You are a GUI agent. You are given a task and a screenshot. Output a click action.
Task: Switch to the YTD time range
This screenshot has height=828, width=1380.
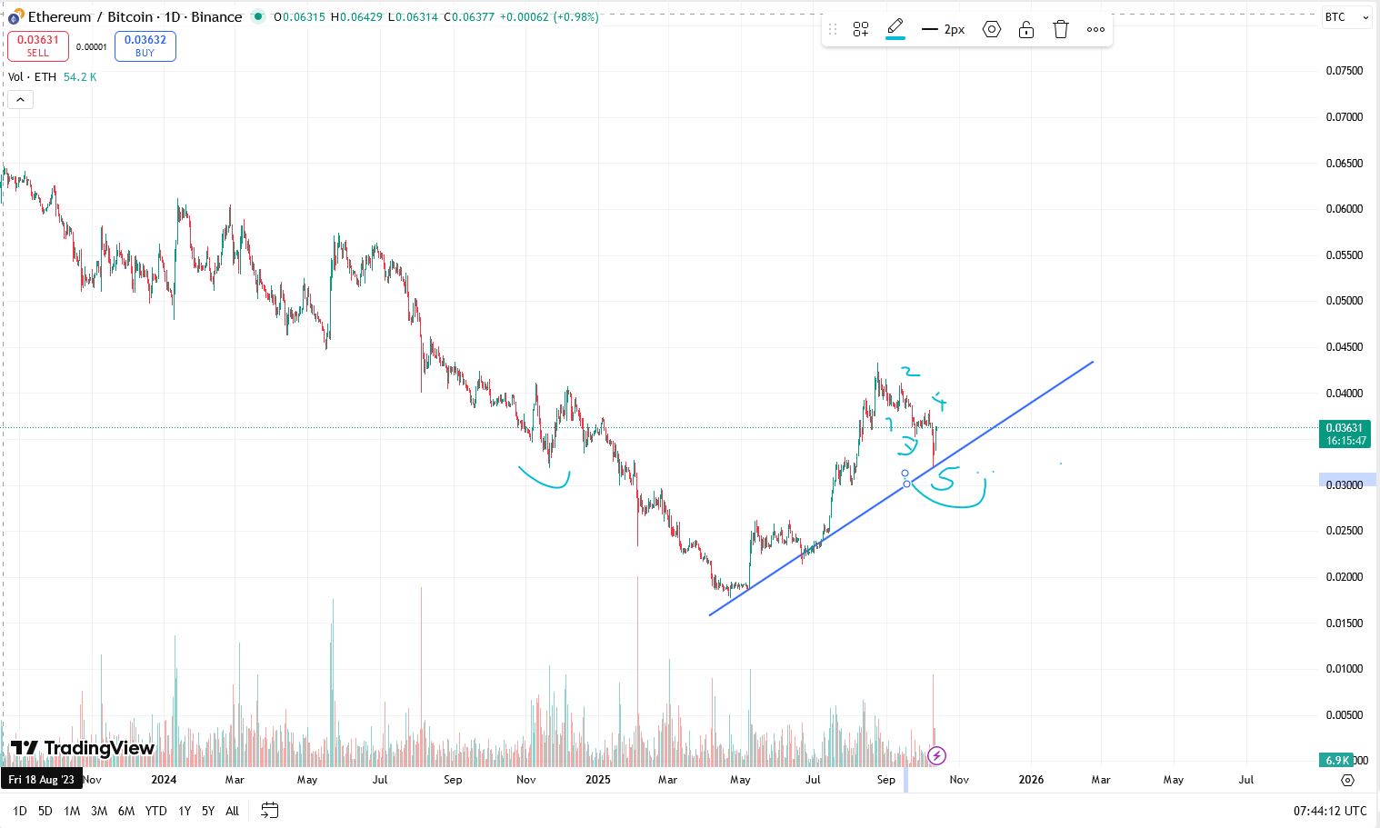[x=155, y=811]
